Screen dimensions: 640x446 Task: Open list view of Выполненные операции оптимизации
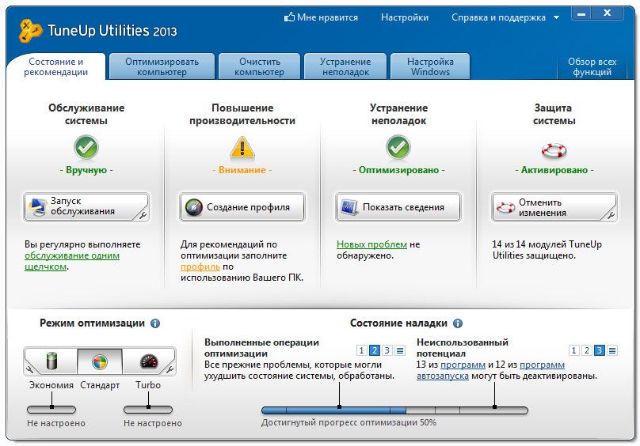click(400, 350)
